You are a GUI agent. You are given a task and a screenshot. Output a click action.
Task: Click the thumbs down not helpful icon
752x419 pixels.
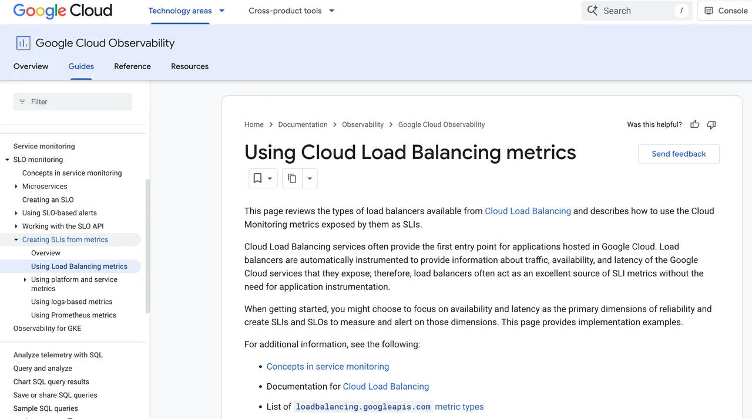coord(711,124)
